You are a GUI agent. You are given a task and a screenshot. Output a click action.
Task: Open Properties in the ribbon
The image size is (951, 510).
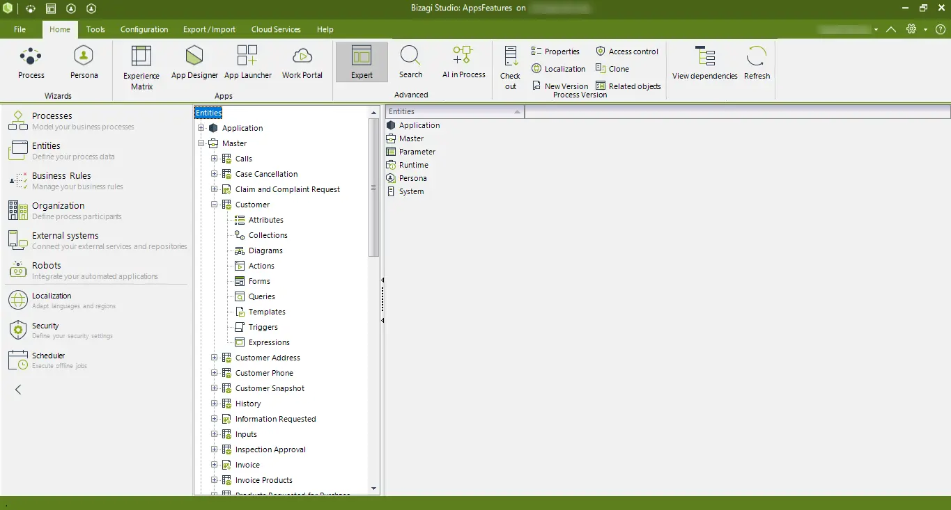555,51
